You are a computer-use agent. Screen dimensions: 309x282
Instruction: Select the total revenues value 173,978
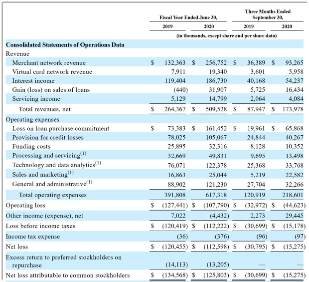pos(293,109)
